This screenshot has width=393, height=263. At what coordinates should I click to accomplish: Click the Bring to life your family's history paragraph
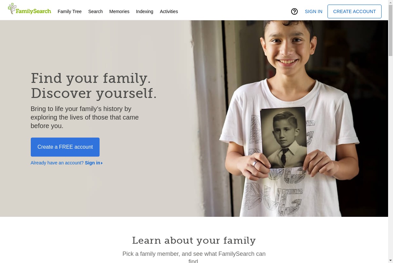coord(85,117)
